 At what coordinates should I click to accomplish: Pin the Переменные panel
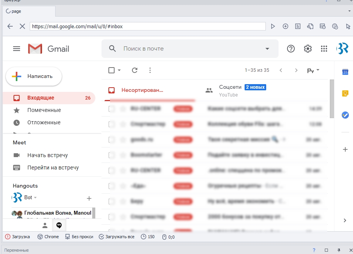pos(339,250)
